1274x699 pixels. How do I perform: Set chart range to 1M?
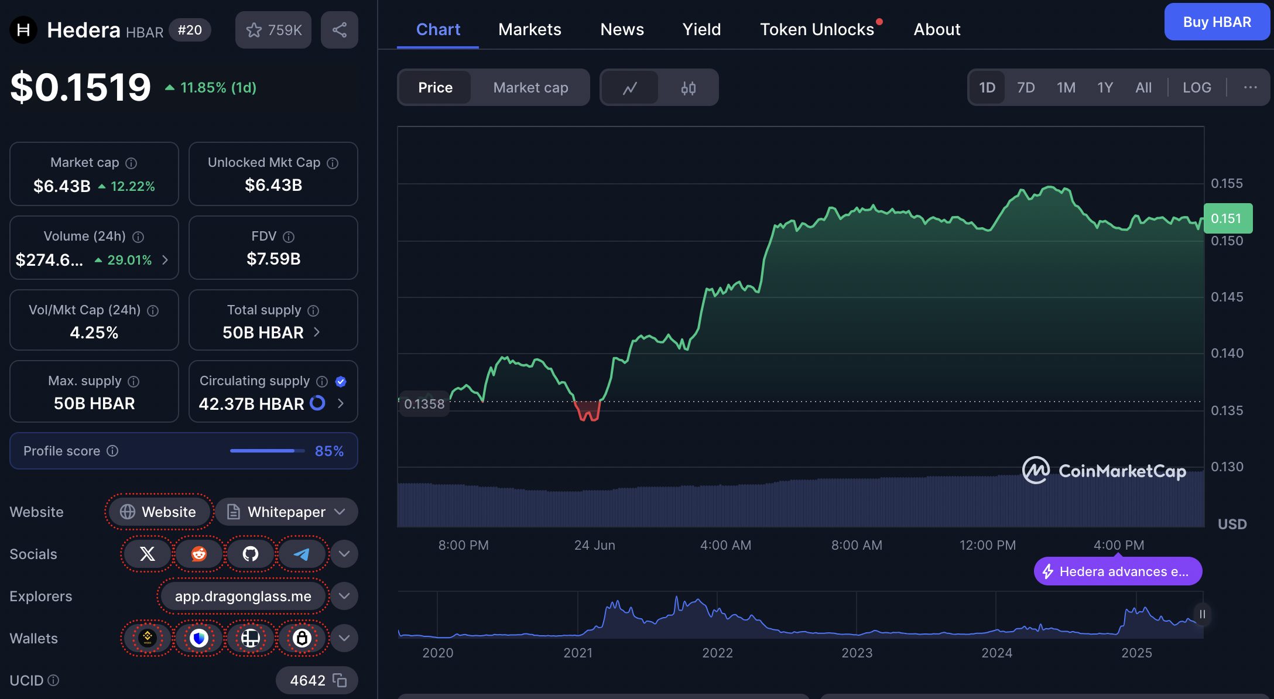click(x=1066, y=87)
